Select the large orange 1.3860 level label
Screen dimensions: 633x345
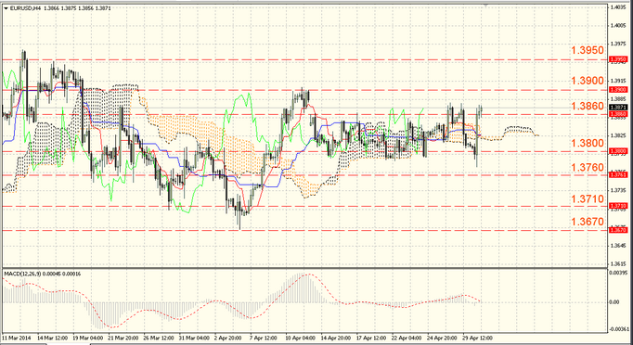[x=588, y=106]
